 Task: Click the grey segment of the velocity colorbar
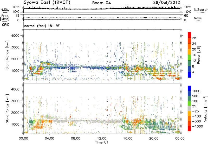tap(190, 108)
